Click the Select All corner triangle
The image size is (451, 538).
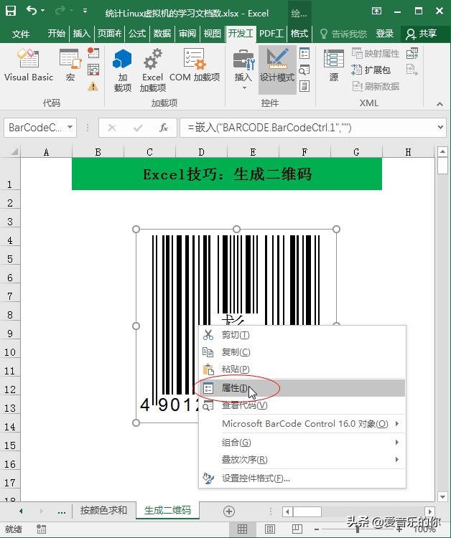tap(14, 151)
